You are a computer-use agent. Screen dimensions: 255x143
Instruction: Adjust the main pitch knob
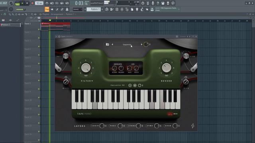tap(11, 9)
